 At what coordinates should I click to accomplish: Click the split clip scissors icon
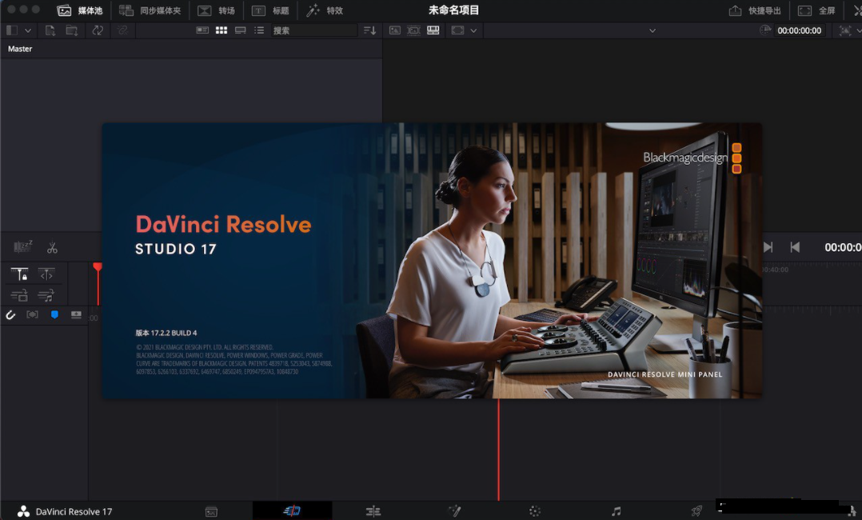pyautogui.click(x=52, y=248)
